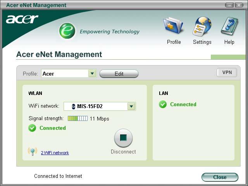
Task: Click the 11 Mbps speed text
Action: [100, 119]
